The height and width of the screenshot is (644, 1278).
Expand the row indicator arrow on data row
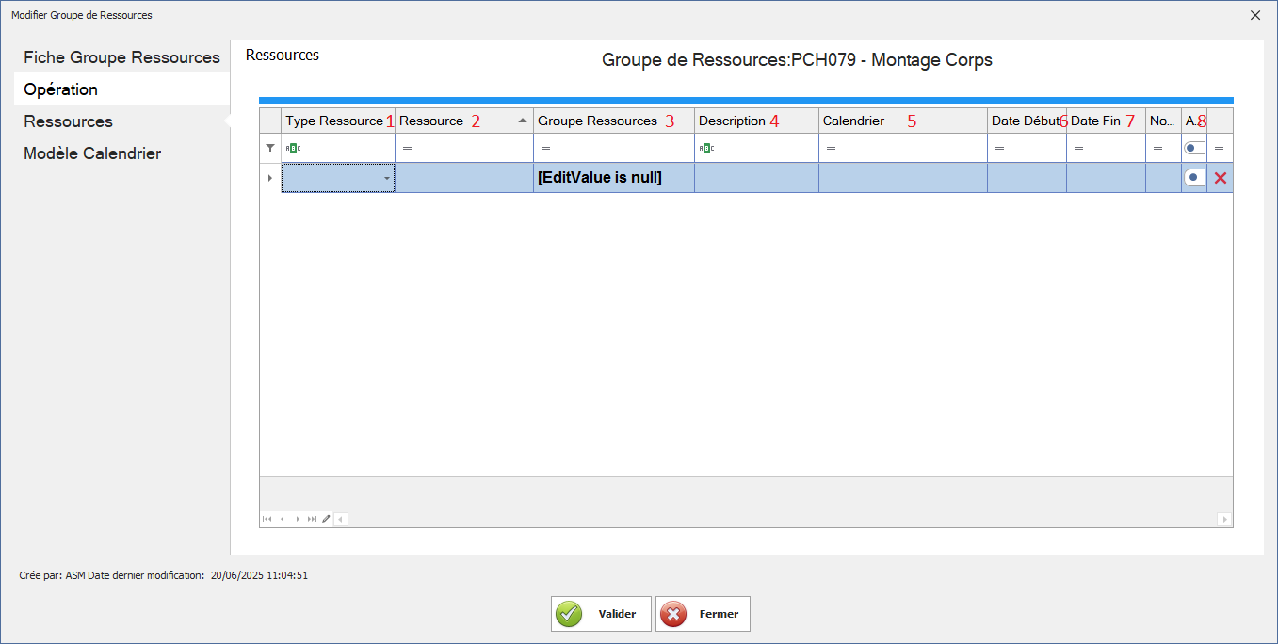[270, 178]
